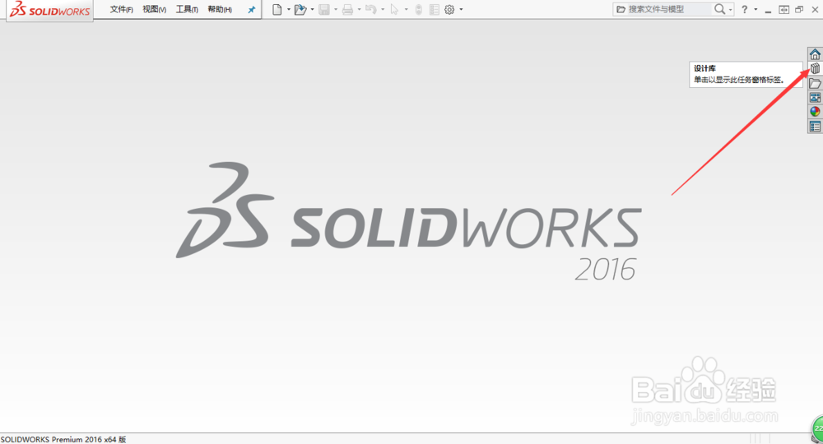Viewport: 823px width, 444px height.
Task: Open the File Explorer folder tab
Action: (x=815, y=83)
